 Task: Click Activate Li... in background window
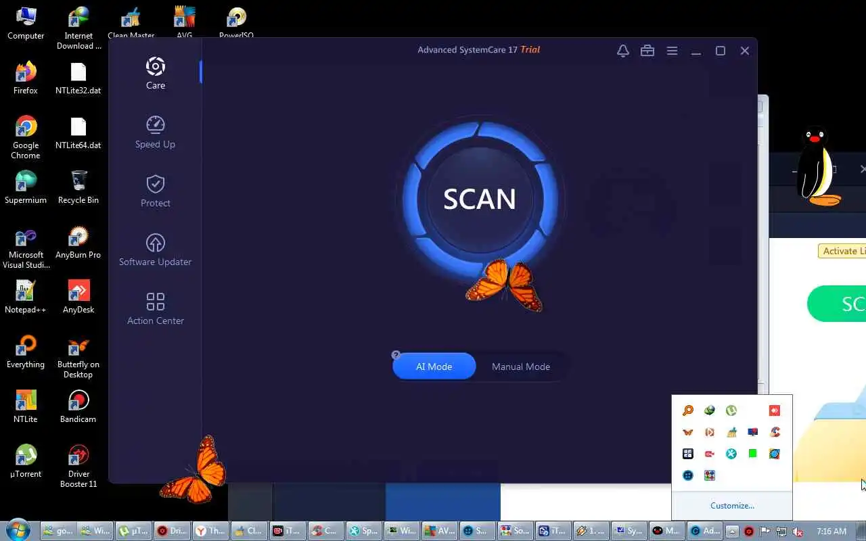[842, 251]
